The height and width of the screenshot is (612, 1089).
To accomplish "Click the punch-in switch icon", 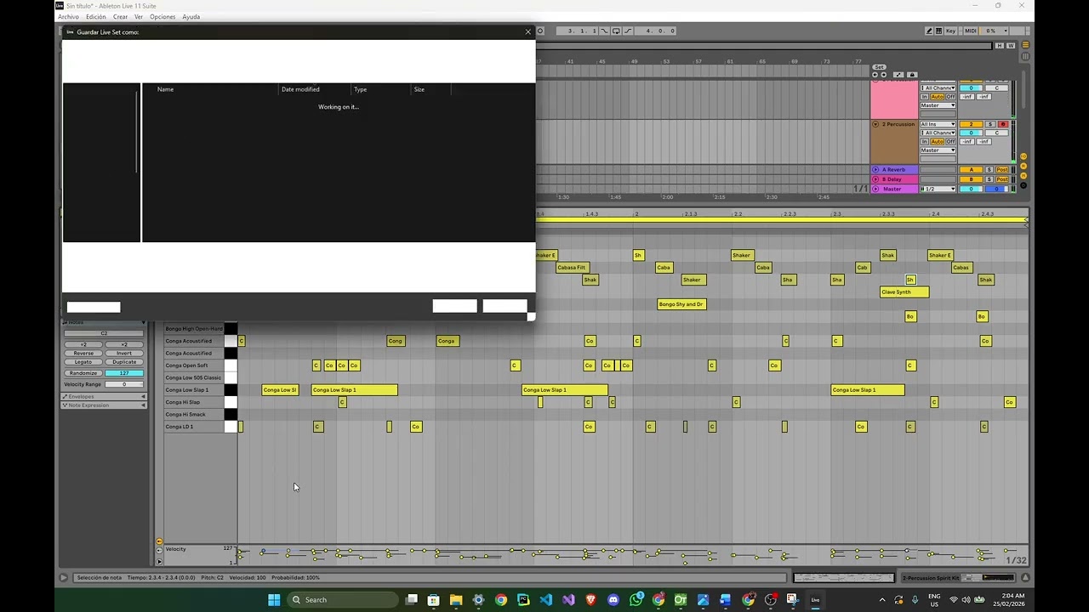I will point(604,31).
